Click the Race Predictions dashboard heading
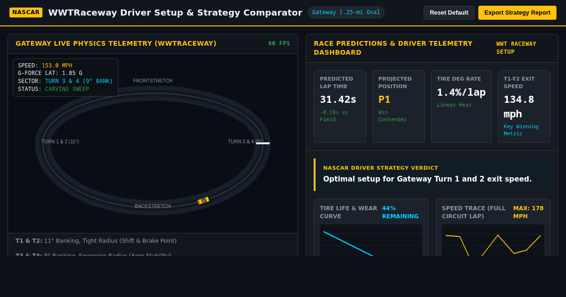This screenshot has width=566, height=297. pos(393,48)
